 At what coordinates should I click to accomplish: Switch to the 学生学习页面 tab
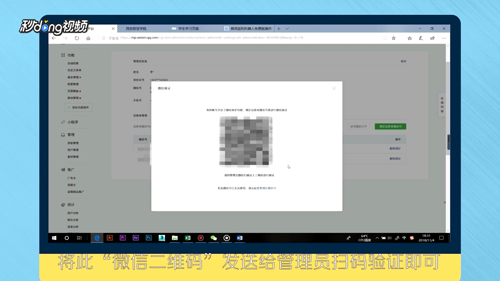click(x=188, y=28)
